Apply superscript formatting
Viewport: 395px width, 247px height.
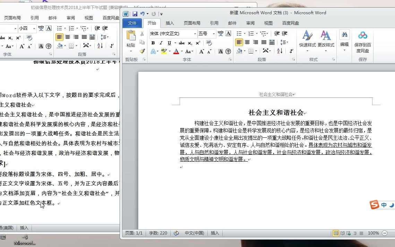click(x=198, y=43)
